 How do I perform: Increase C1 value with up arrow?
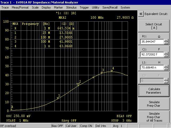pos(166,53)
